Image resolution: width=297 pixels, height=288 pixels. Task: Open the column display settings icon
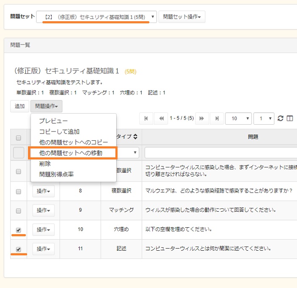[290, 118]
